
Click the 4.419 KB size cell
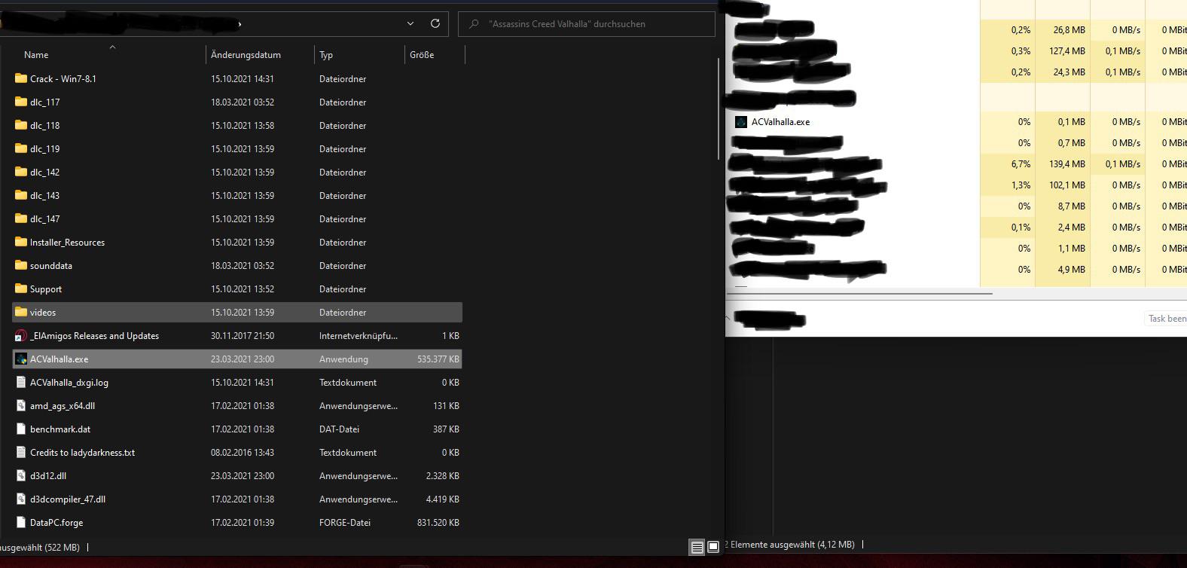point(442,499)
